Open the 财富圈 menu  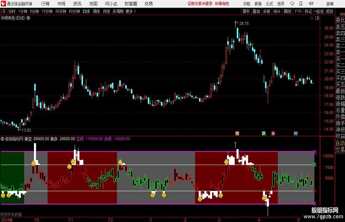pos(131,4)
